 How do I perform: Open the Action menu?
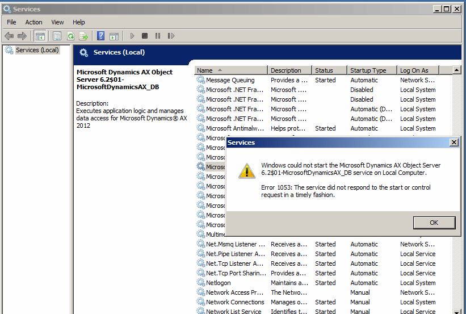[x=33, y=22]
